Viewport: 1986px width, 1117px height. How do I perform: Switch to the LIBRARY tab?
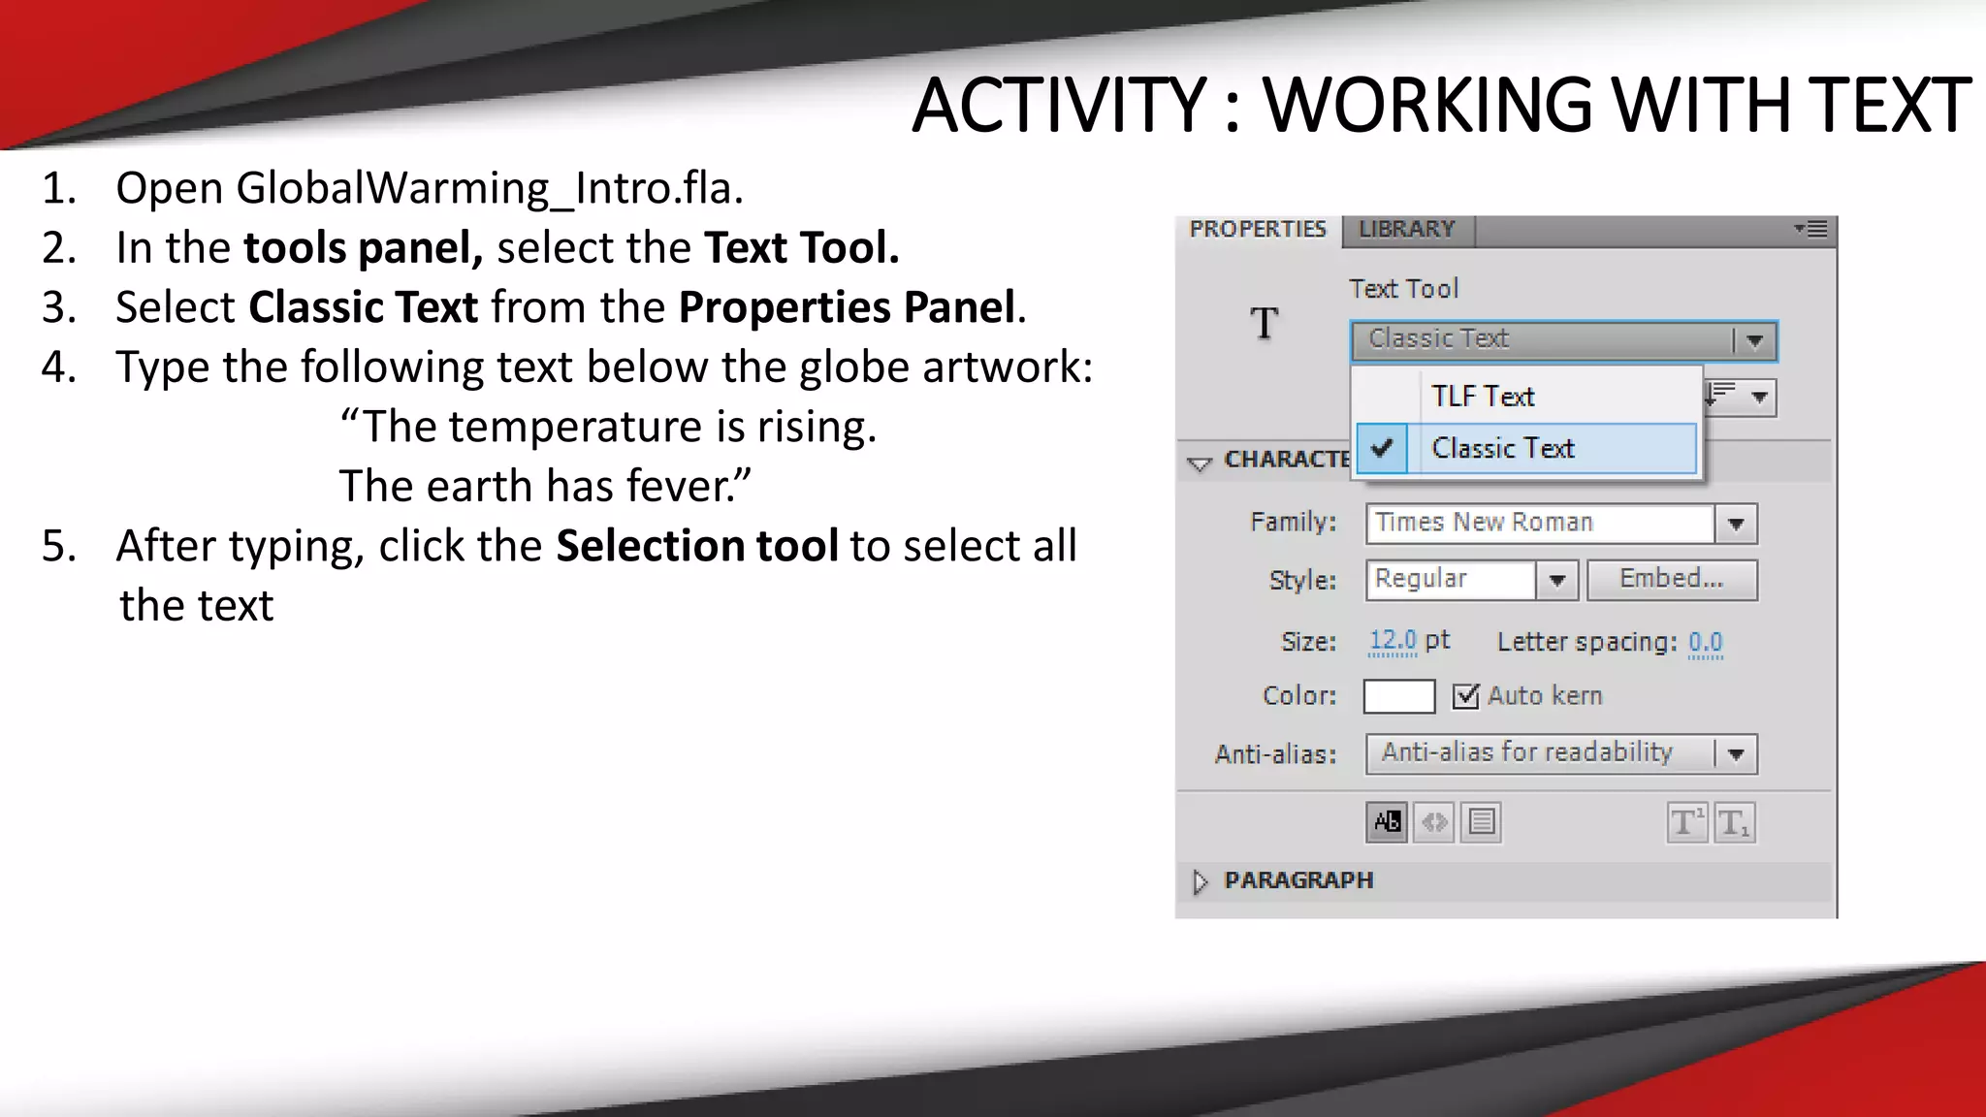1407,230
